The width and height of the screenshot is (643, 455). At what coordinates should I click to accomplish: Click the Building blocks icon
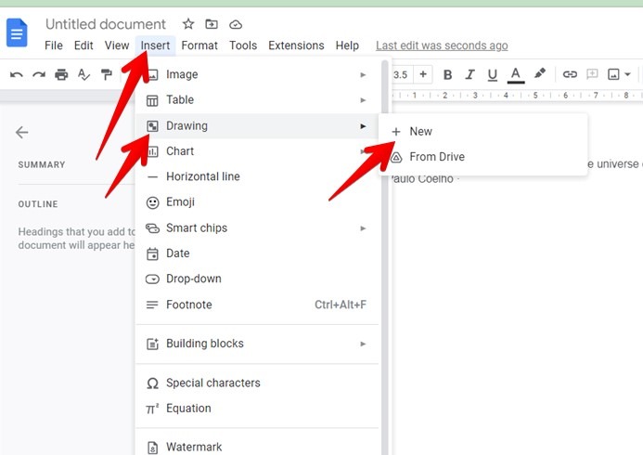152,344
